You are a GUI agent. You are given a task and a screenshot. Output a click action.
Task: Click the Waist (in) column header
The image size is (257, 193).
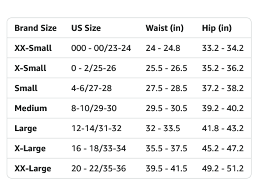pyautogui.click(x=164, y=28)
